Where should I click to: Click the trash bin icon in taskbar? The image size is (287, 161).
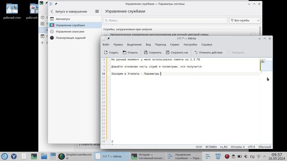coord(218,157)
